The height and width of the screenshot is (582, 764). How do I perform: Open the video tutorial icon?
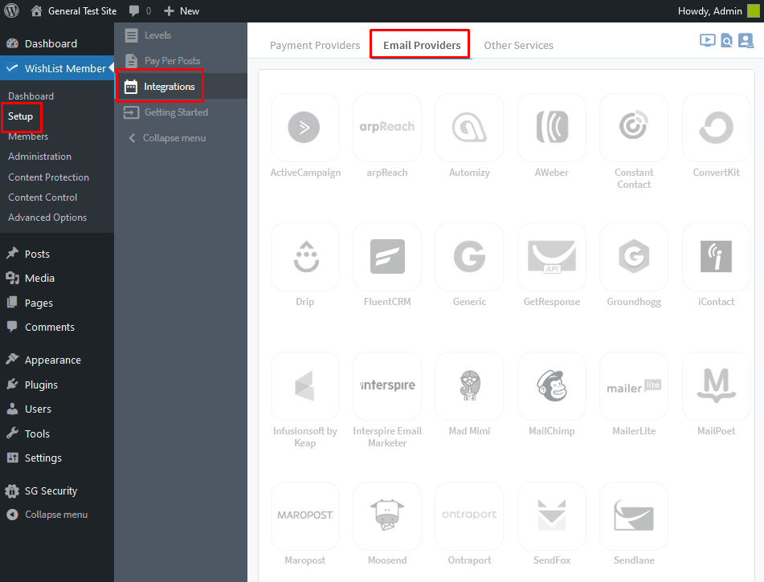click(708, 40)
